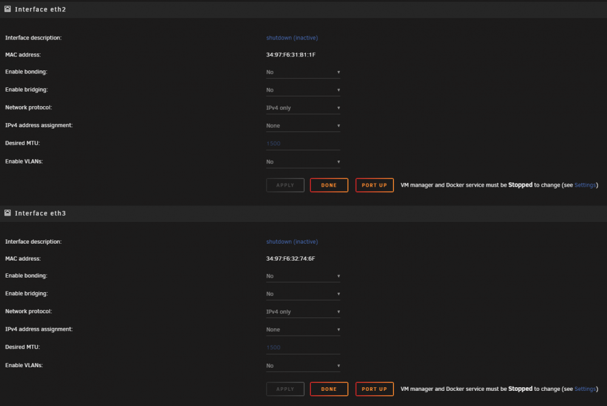Select MAC address 34:97:F6:32:74:6F

291,259
